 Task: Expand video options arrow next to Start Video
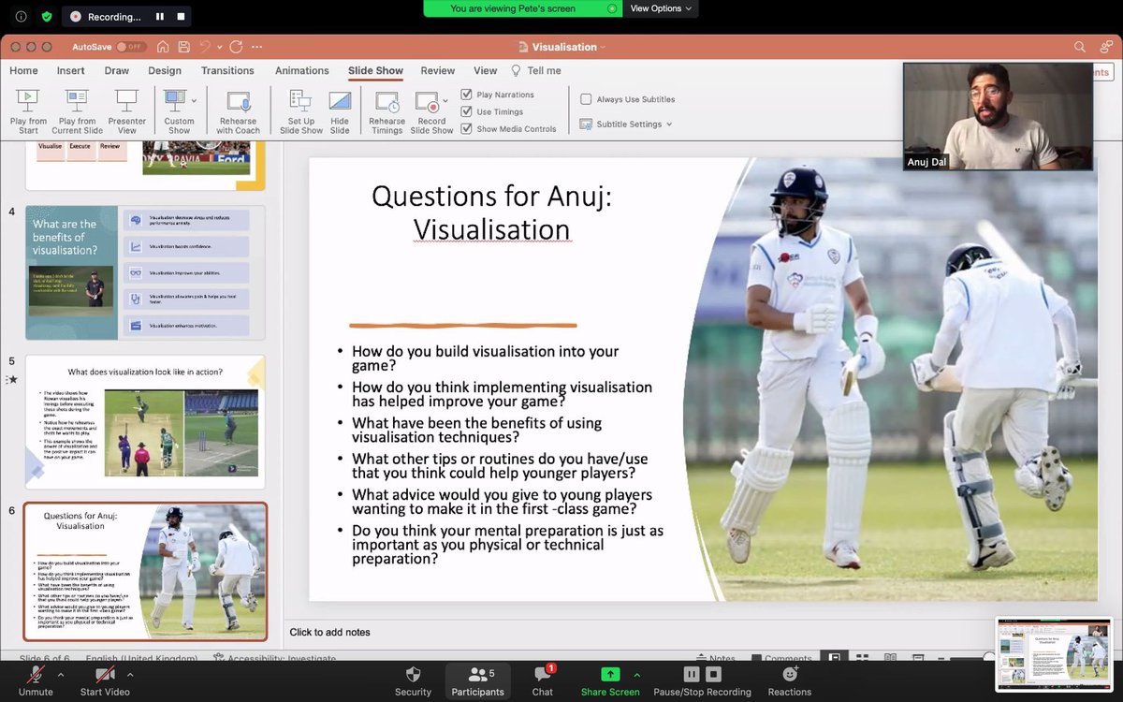[130, 674]
